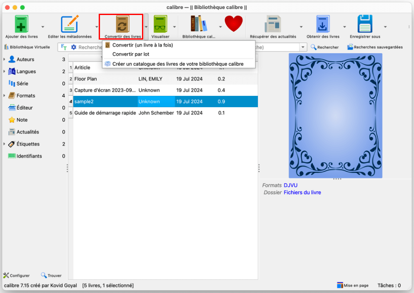Choose Créer un catalogue des livres

[x=179, y=64]
